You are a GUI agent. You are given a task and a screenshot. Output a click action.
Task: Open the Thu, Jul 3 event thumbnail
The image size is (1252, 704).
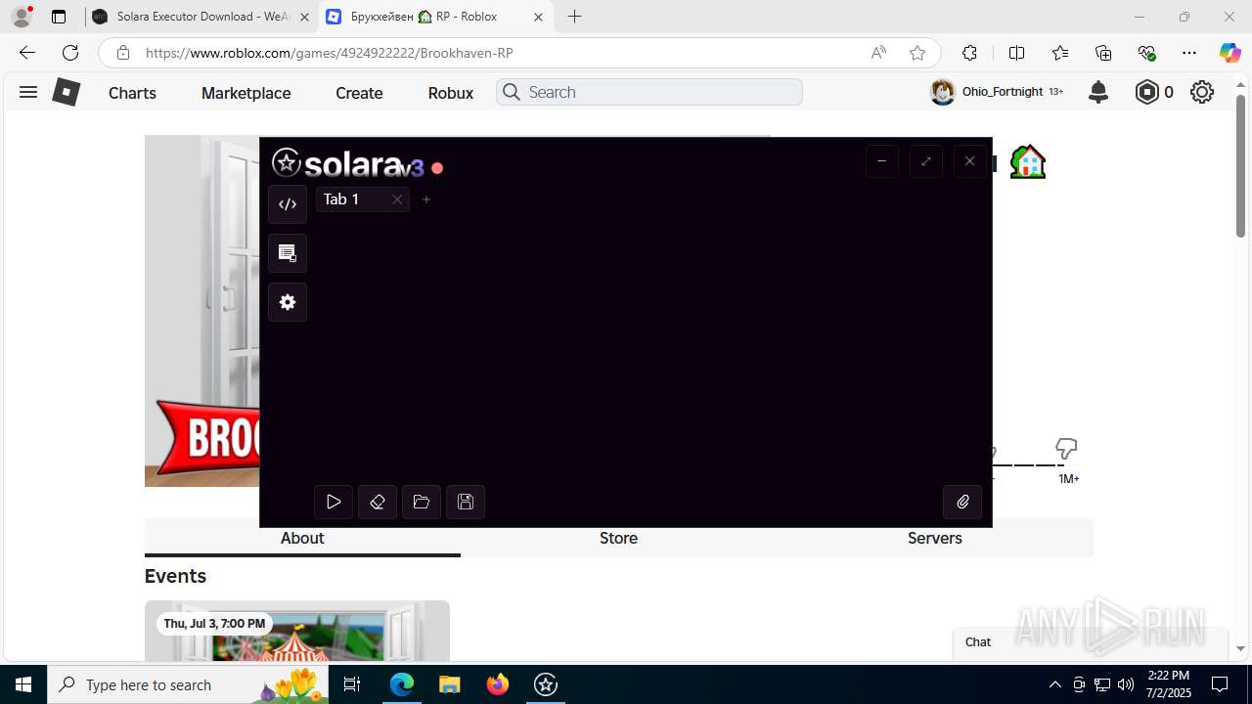point(297,632)
